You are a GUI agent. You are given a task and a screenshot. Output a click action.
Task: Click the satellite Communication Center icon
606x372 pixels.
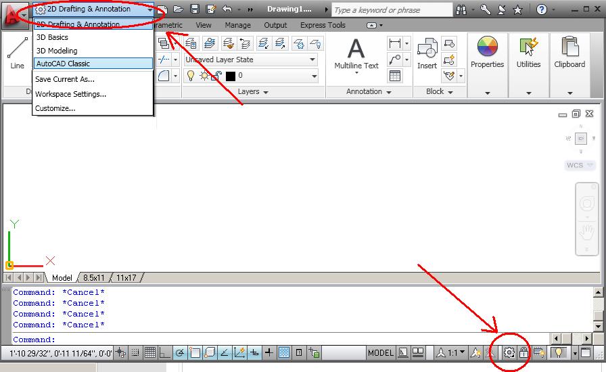[x=502, y=9]
